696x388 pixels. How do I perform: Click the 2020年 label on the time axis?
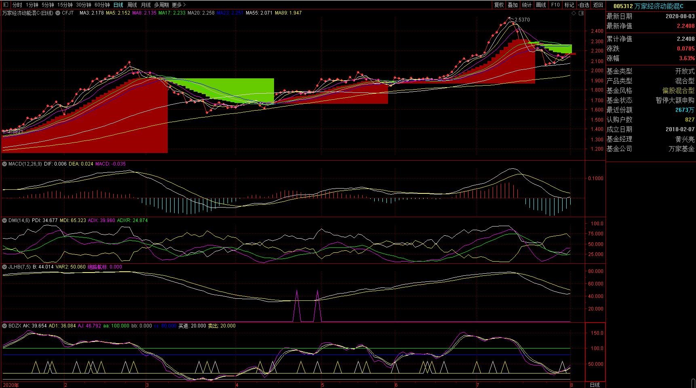(11, 385)
